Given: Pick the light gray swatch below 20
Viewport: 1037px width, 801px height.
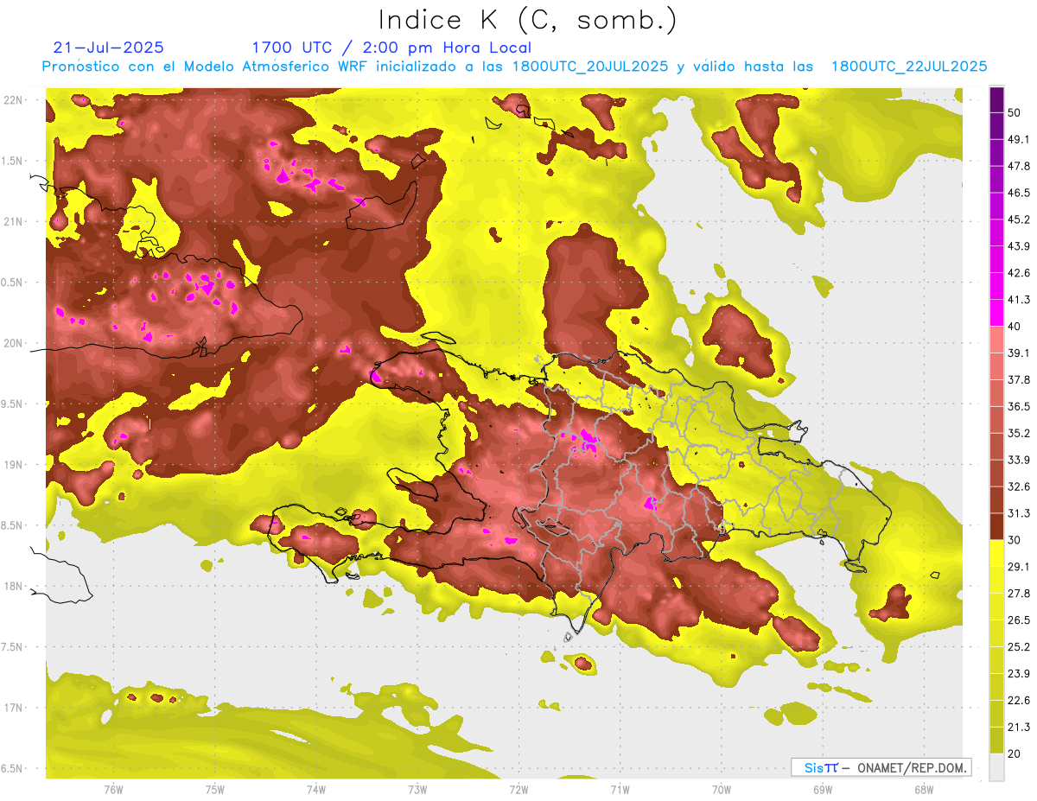Looking at the screenshot, I should pyautogui.click(x=996, y=766).
